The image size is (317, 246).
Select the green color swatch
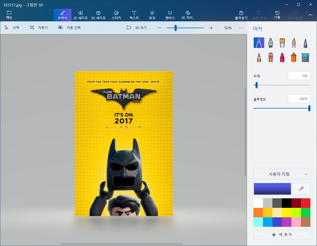tap(306, 213)
